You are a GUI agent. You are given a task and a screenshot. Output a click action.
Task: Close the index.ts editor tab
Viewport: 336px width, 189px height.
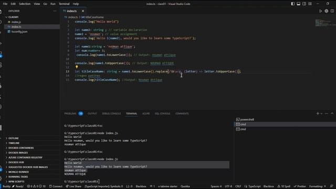click(83, 11)
